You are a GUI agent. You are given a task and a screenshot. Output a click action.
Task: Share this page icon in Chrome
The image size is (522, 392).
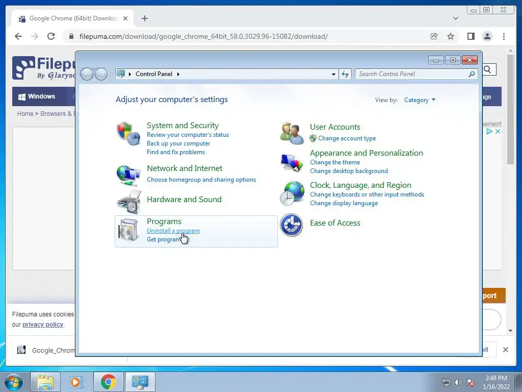[434, 36]
